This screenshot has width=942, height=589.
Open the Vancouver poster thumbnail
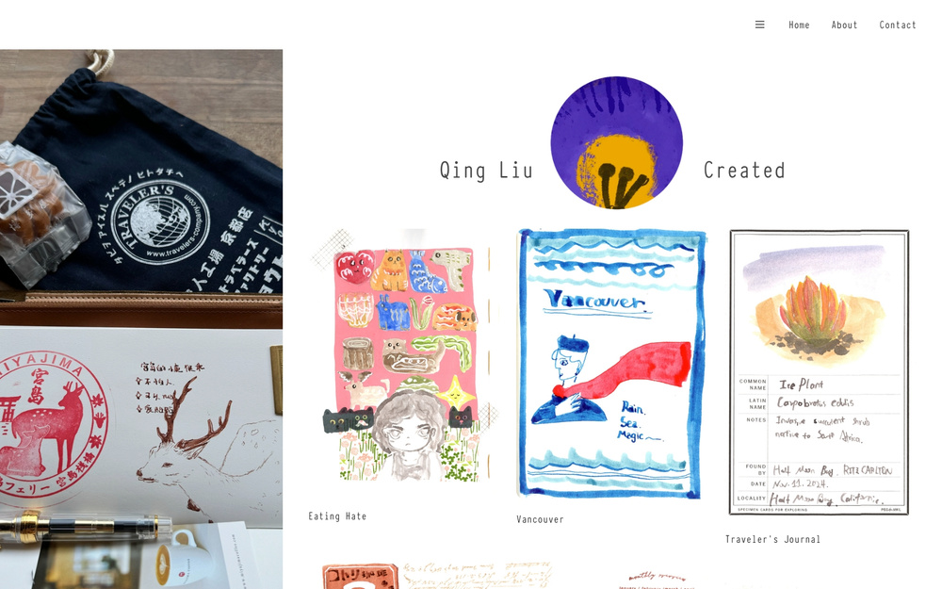(611, 364)
